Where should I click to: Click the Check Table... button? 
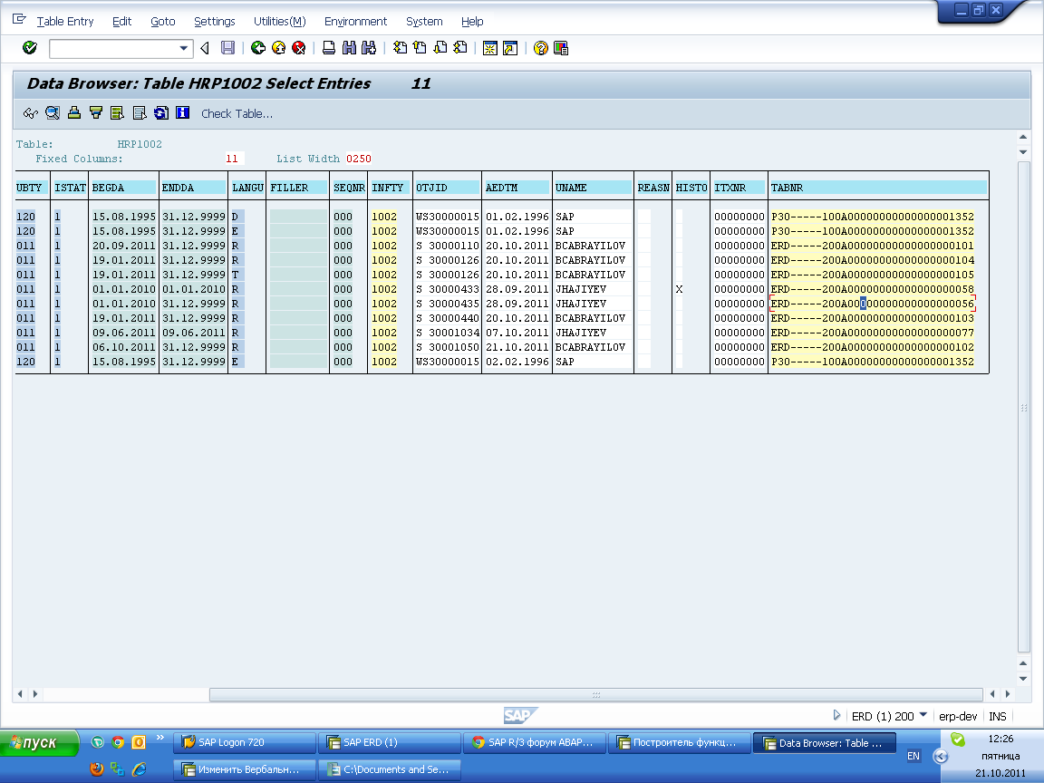click(x=237, y=114)
